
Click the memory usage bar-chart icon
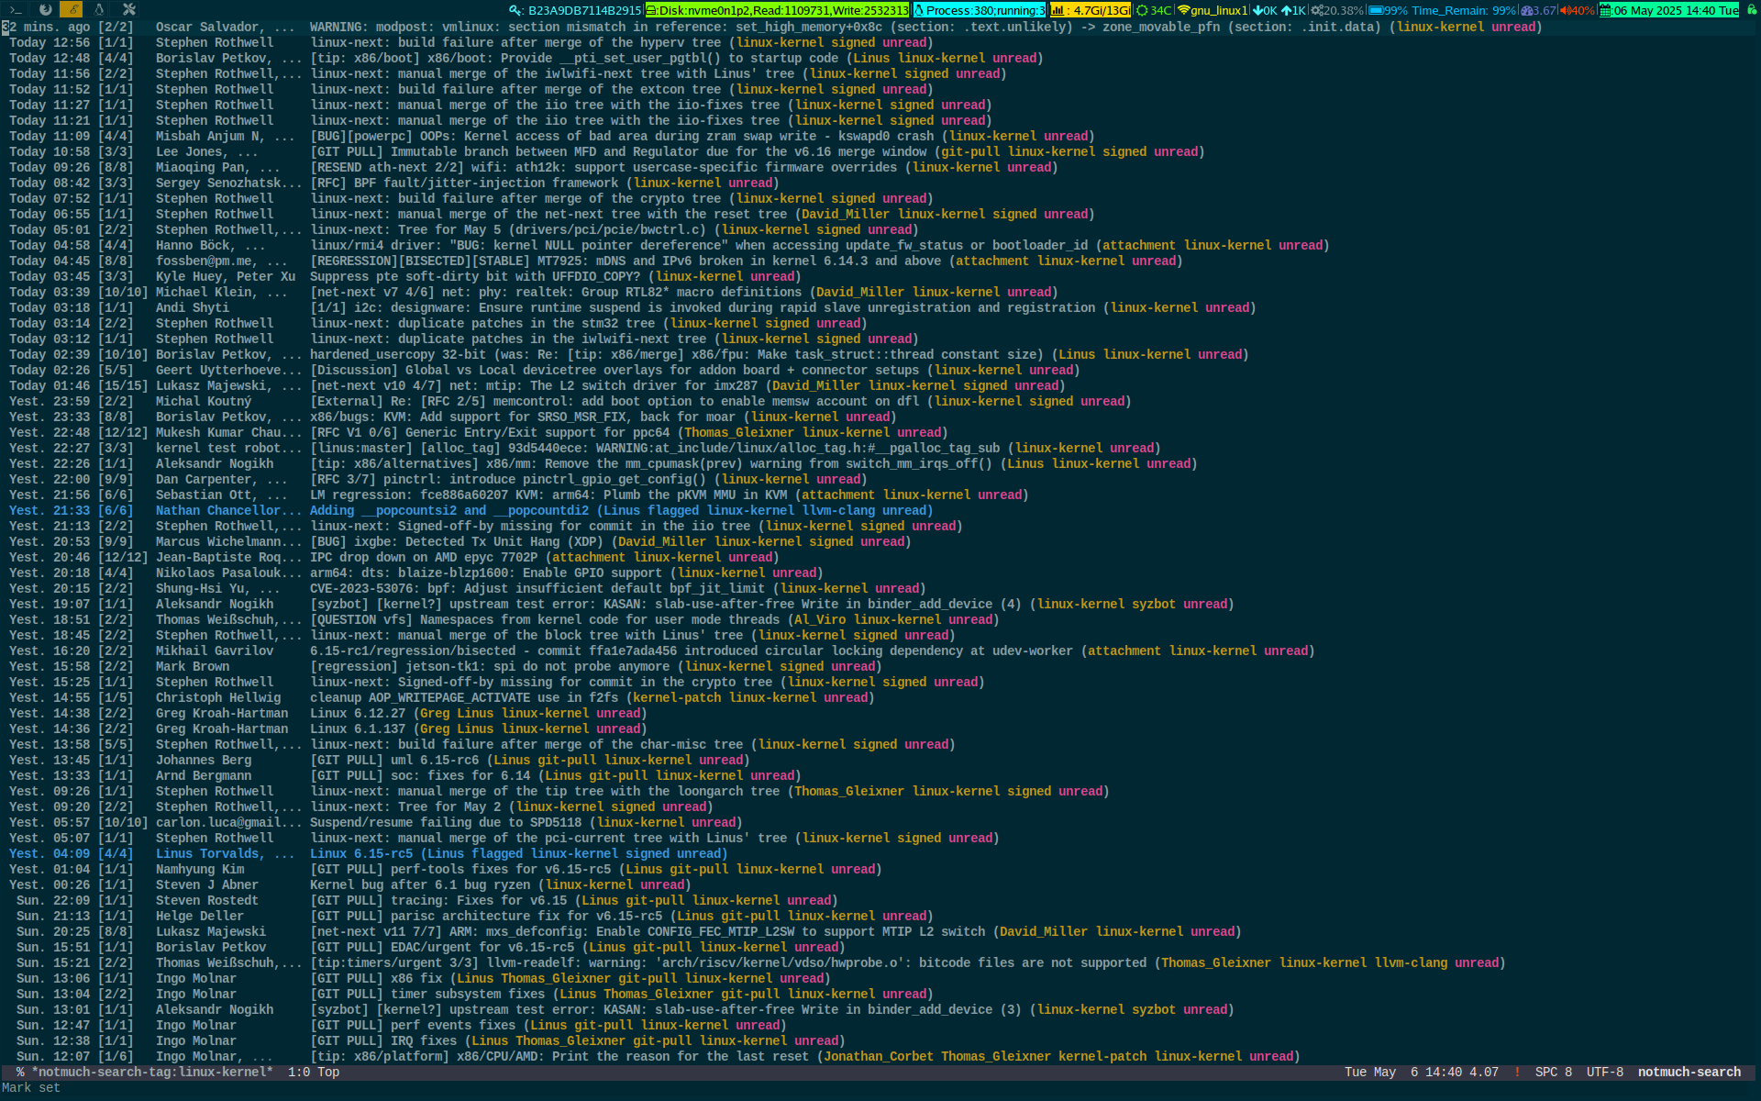tap(1058, 11)
